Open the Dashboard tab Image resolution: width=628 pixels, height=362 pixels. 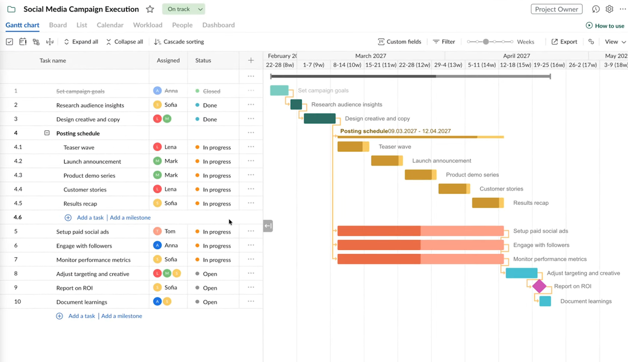(218, 25)
